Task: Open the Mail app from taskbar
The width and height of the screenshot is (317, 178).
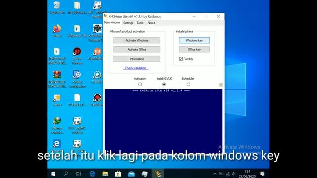Action: click(131, 174)
